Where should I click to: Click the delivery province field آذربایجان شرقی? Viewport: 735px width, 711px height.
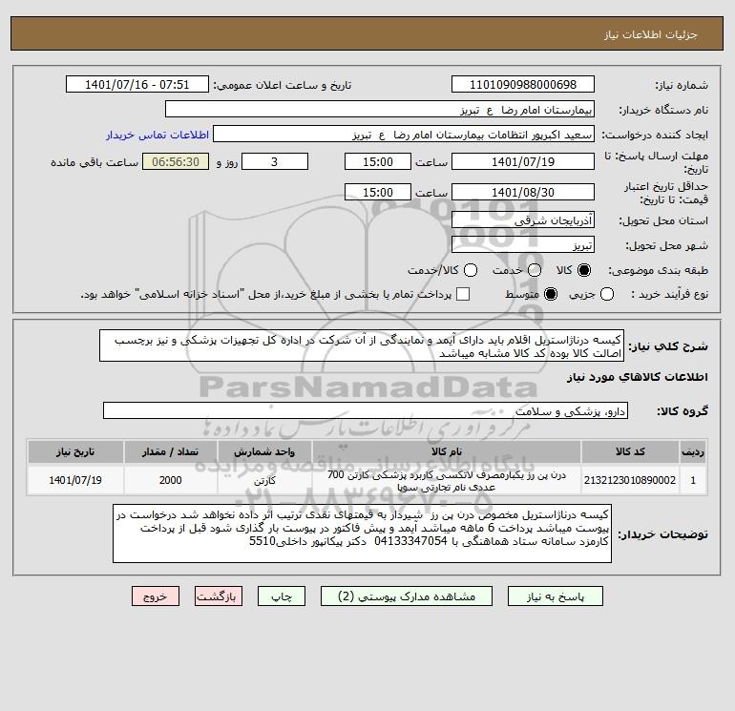[523, 220]
